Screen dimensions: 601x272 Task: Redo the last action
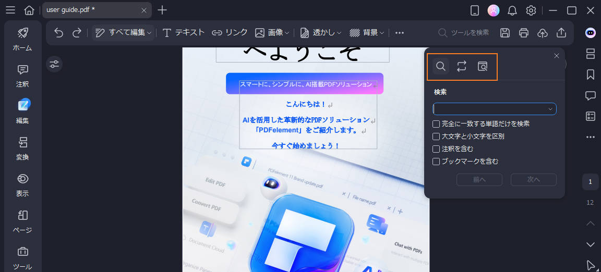click(77, 33)
